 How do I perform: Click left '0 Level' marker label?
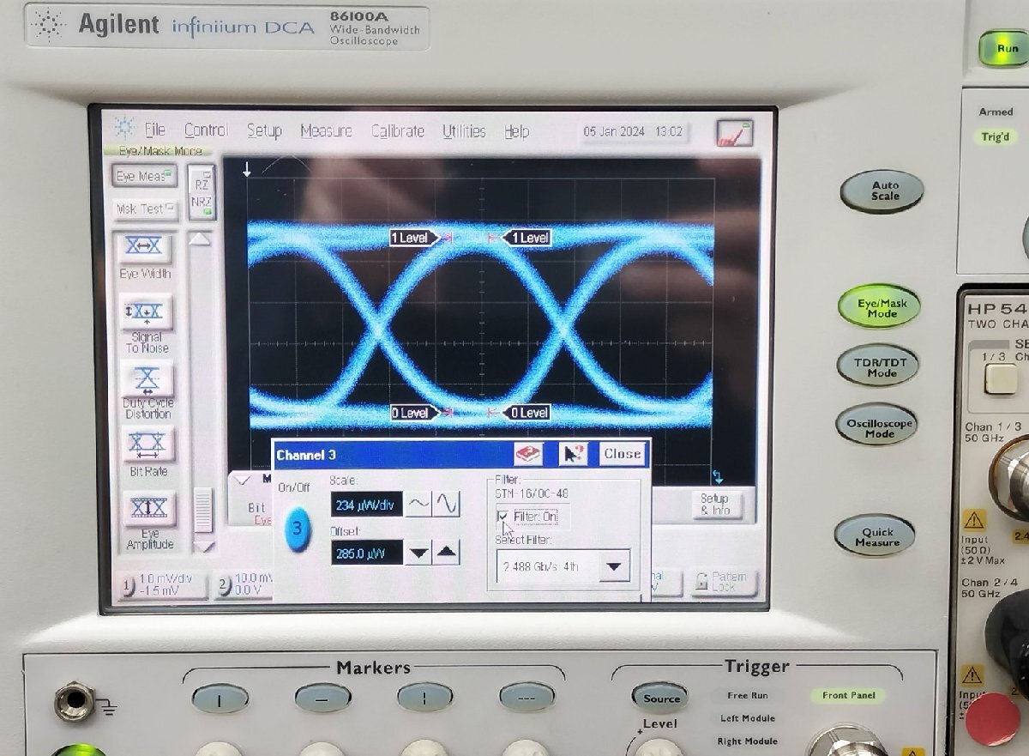413,413
